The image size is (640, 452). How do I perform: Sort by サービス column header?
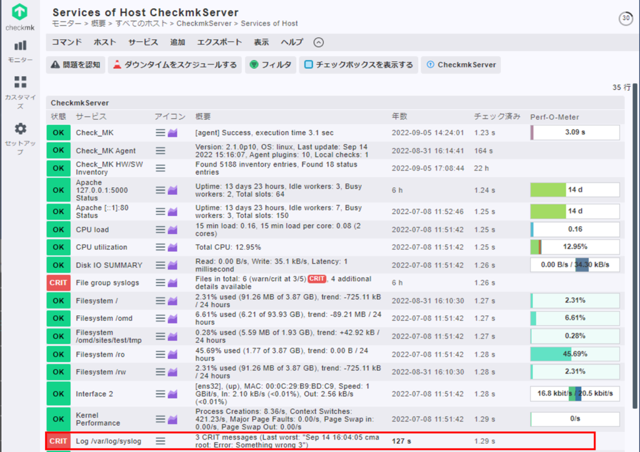click(x=91, y=117)
